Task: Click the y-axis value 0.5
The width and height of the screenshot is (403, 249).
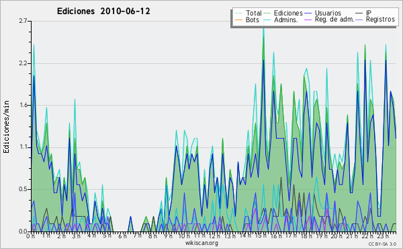Action: 23,189
